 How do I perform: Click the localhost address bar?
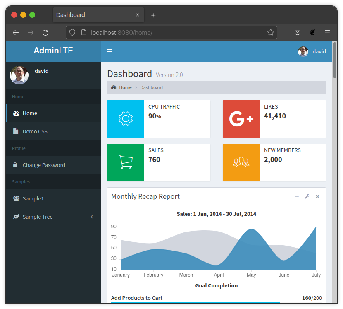click(x=165, y=32)
